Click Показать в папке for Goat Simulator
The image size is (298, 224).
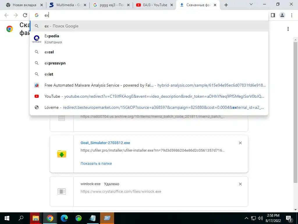[x=96, y=163]
